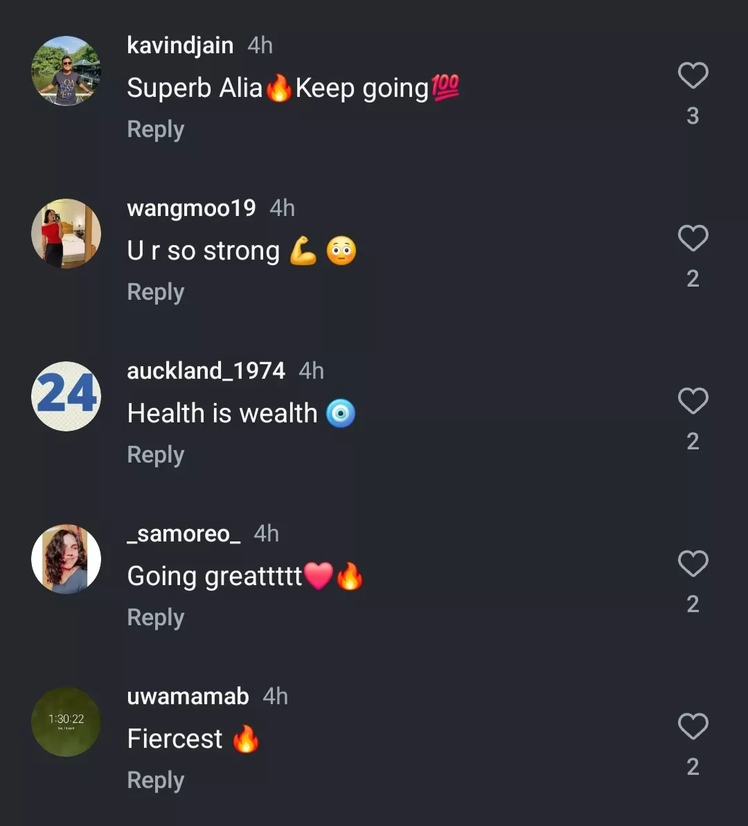Like uwamamab's 'Fiercest' comment

[693, 727]
